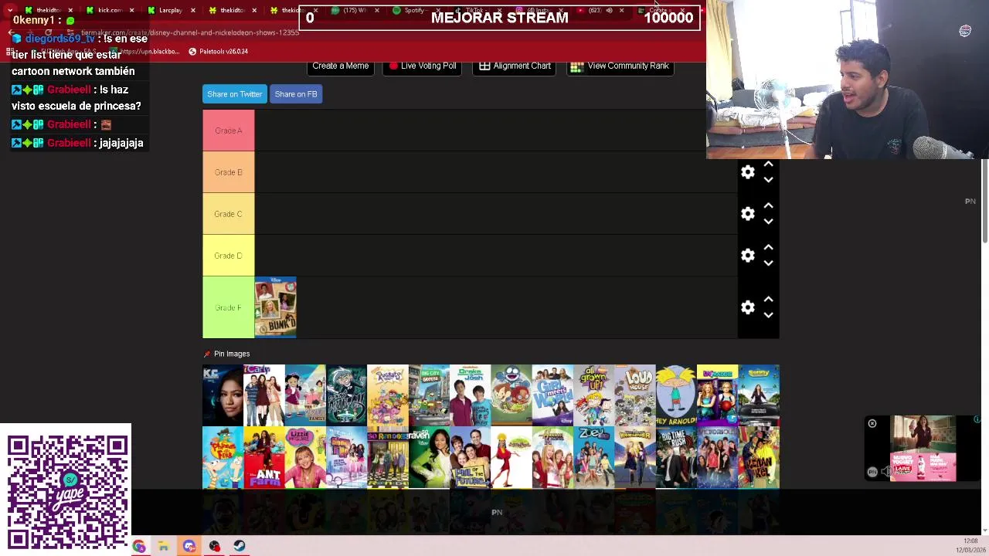Select the Grade C tier label
Image resolution: width=989 pixels, height=556 pixels.
click(x=228, y=214)
